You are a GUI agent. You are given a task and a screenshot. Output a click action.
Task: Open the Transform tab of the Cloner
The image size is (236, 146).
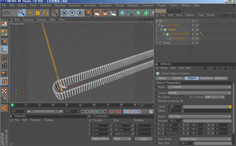[206, 78]
